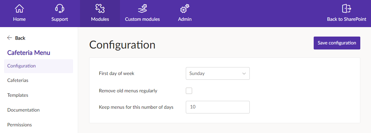Viewport: 371px width, 133px height.
Task: Click the Back link text
Action: [x=20, y=38]
